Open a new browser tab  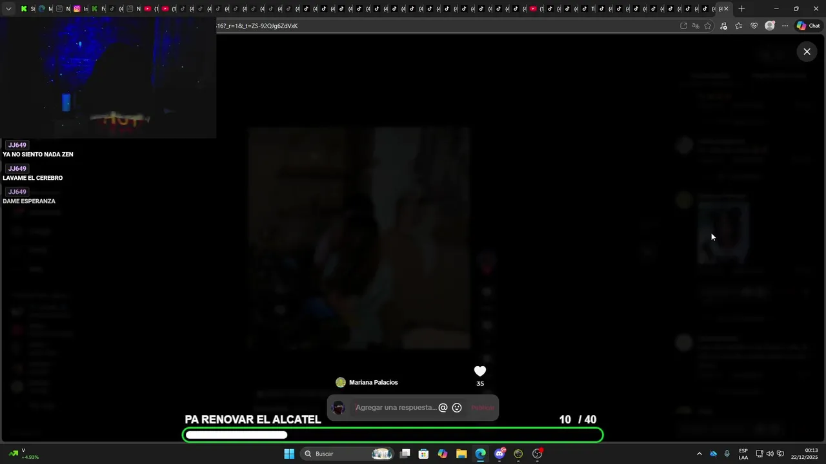pyautogui.click(x=741, y=9)
